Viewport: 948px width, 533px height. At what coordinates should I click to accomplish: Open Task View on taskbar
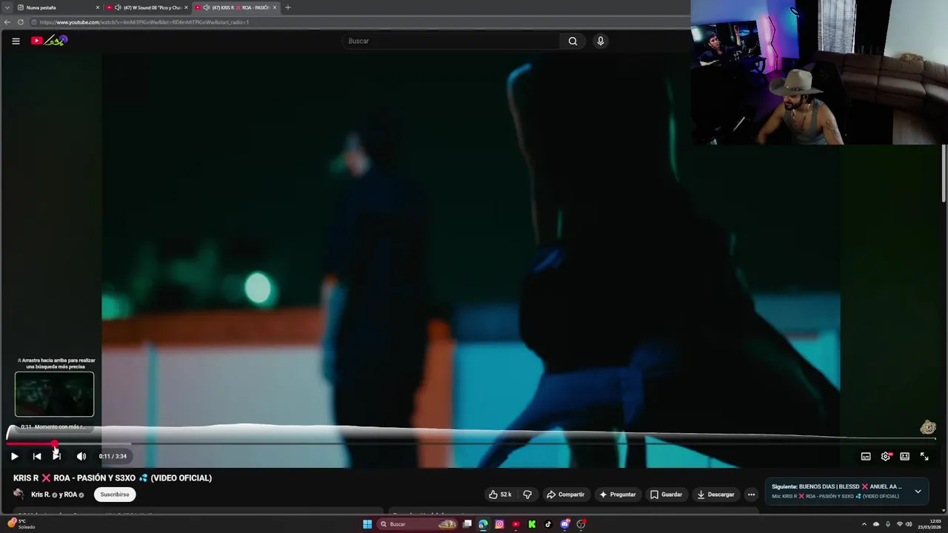pyautogui.click(x=467, y=524)
